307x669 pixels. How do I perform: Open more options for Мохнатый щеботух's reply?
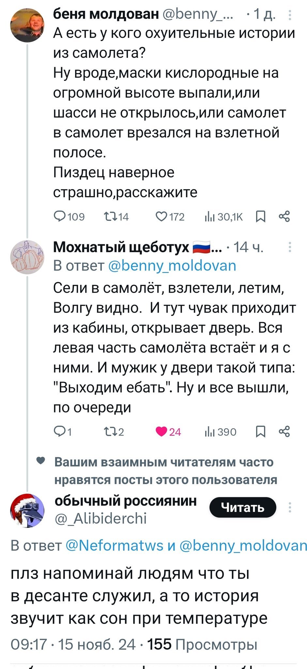pos(290,247)
